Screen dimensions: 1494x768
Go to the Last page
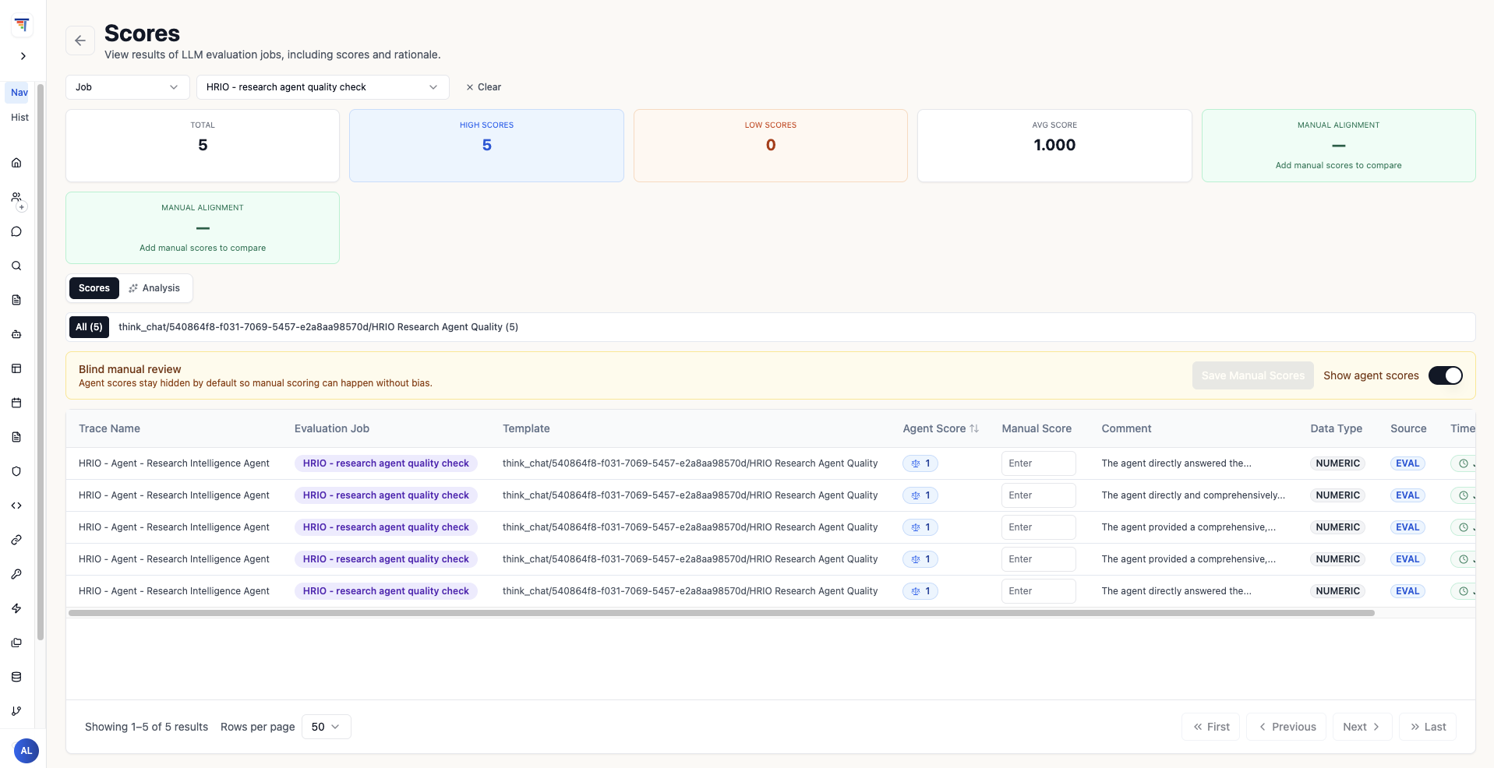tap(1428, 727)
